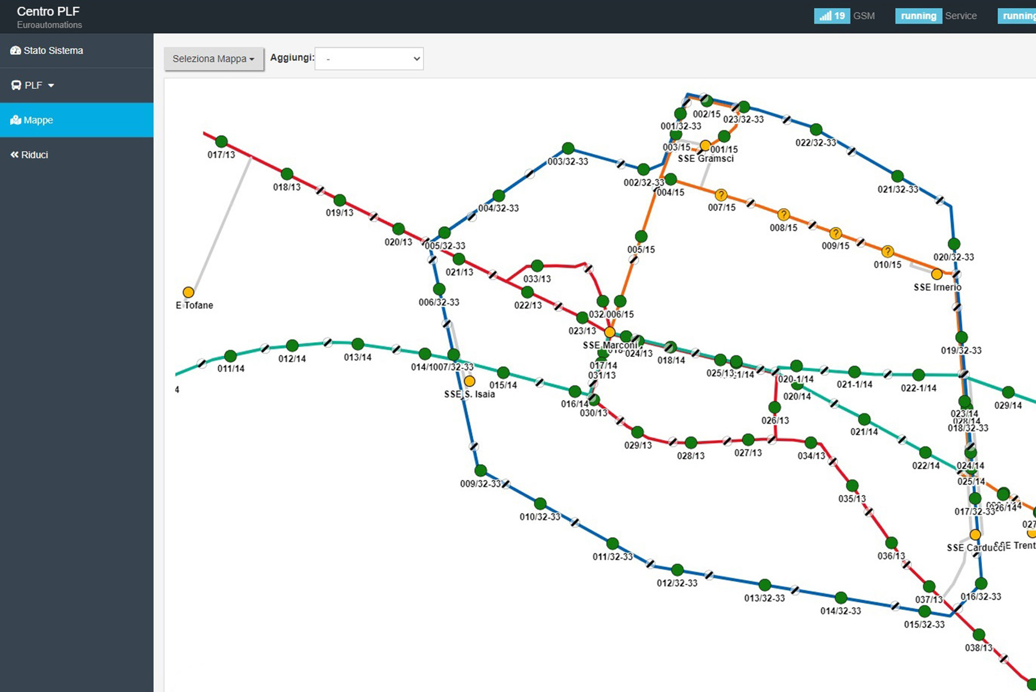Click the SSE S. Isaia yellow marker
The width and height of the screenshot is (1036, 692).
coord(469,381)
